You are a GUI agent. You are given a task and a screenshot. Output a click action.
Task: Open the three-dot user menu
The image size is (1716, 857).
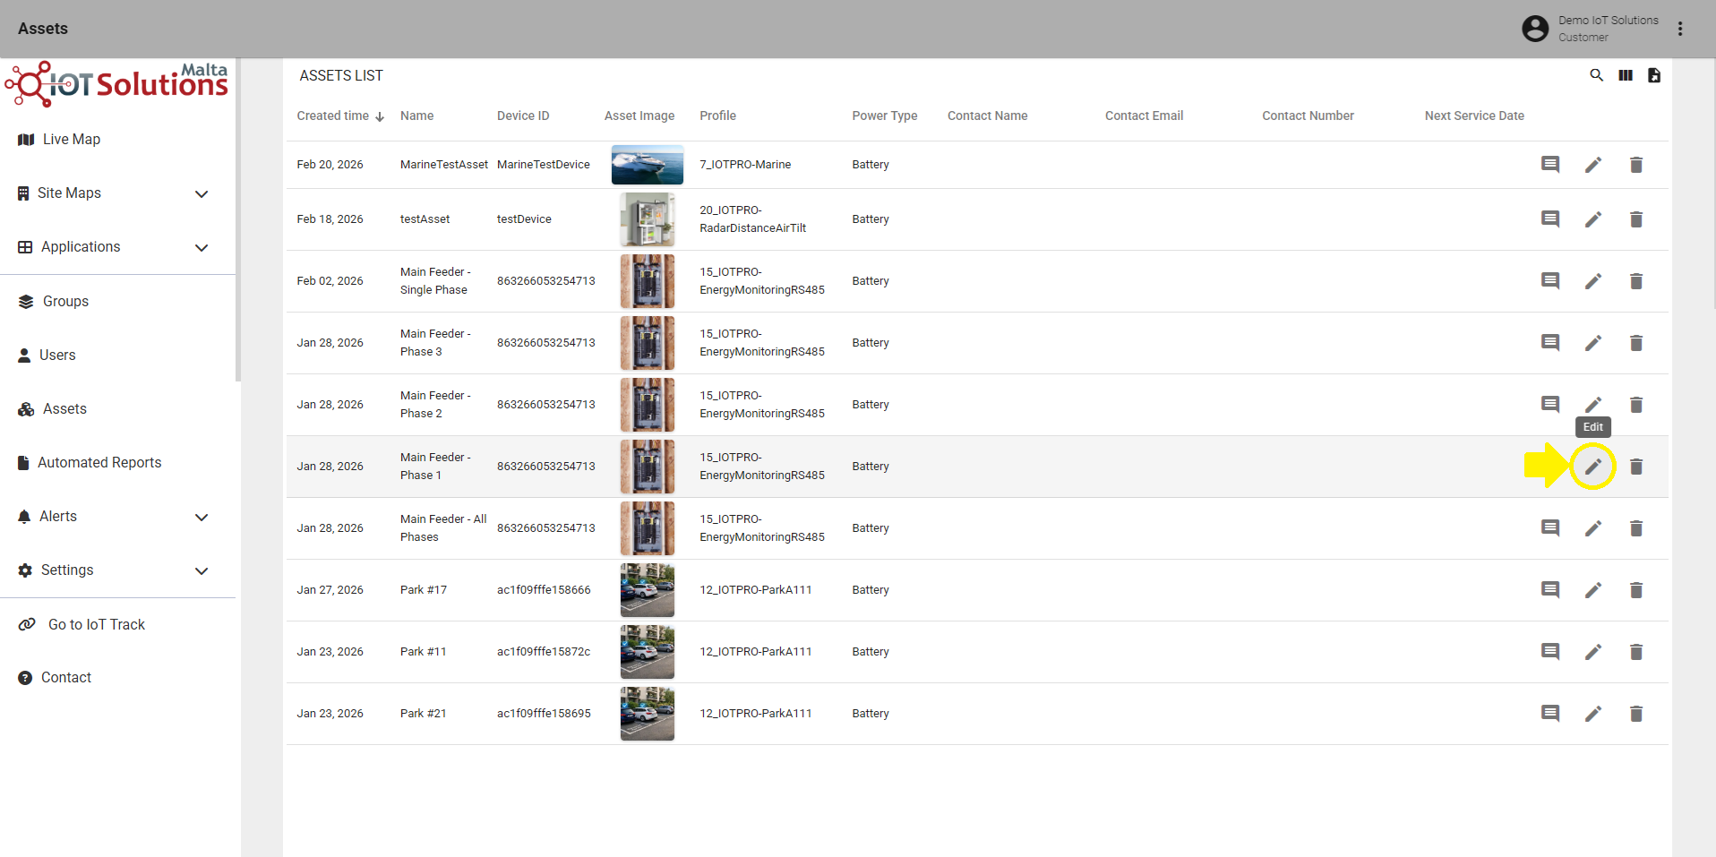point(1680,29)
